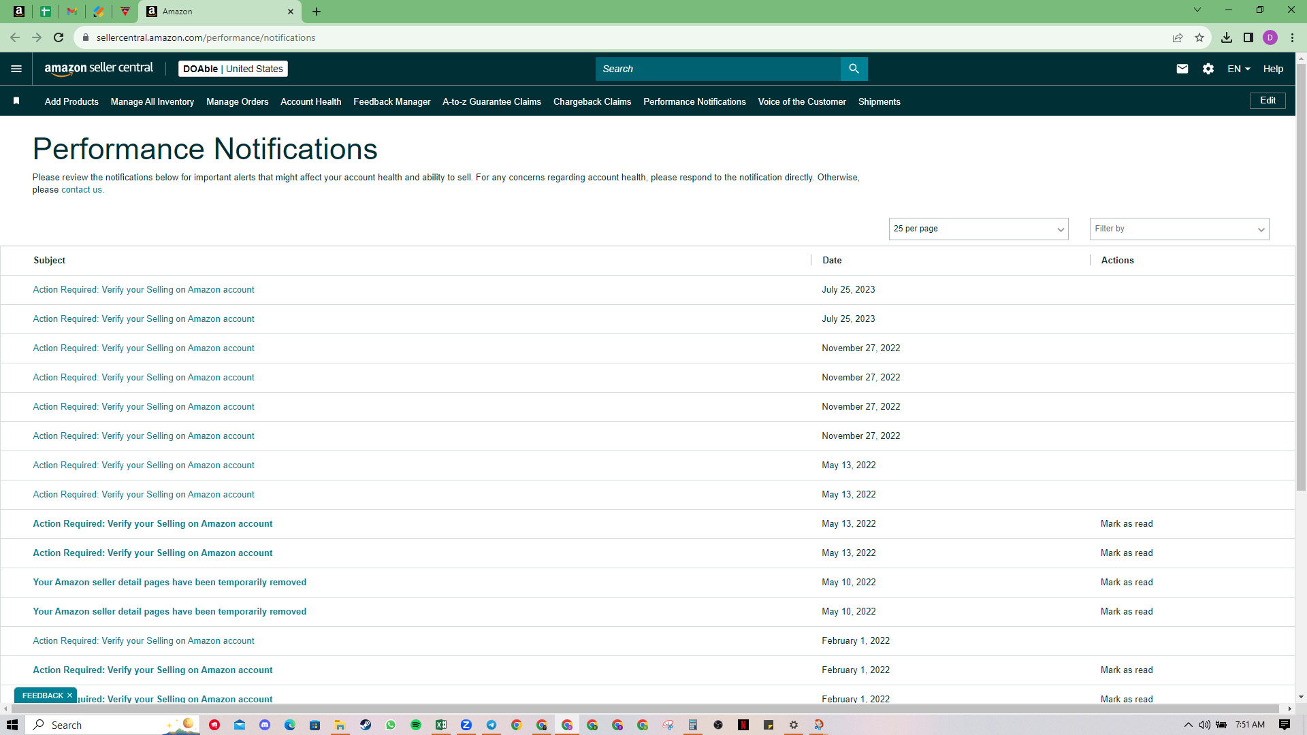Bookmark this page with the star icon
The height and width of the screenshot is (735, 1307).
tap(1199, 37)
